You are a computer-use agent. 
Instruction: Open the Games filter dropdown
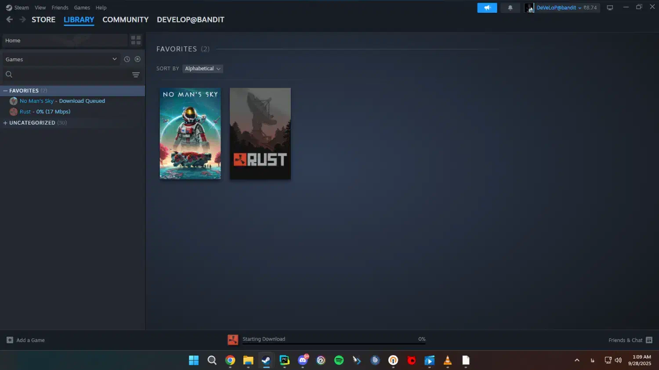pyautogui.click(x=61, y=59)
